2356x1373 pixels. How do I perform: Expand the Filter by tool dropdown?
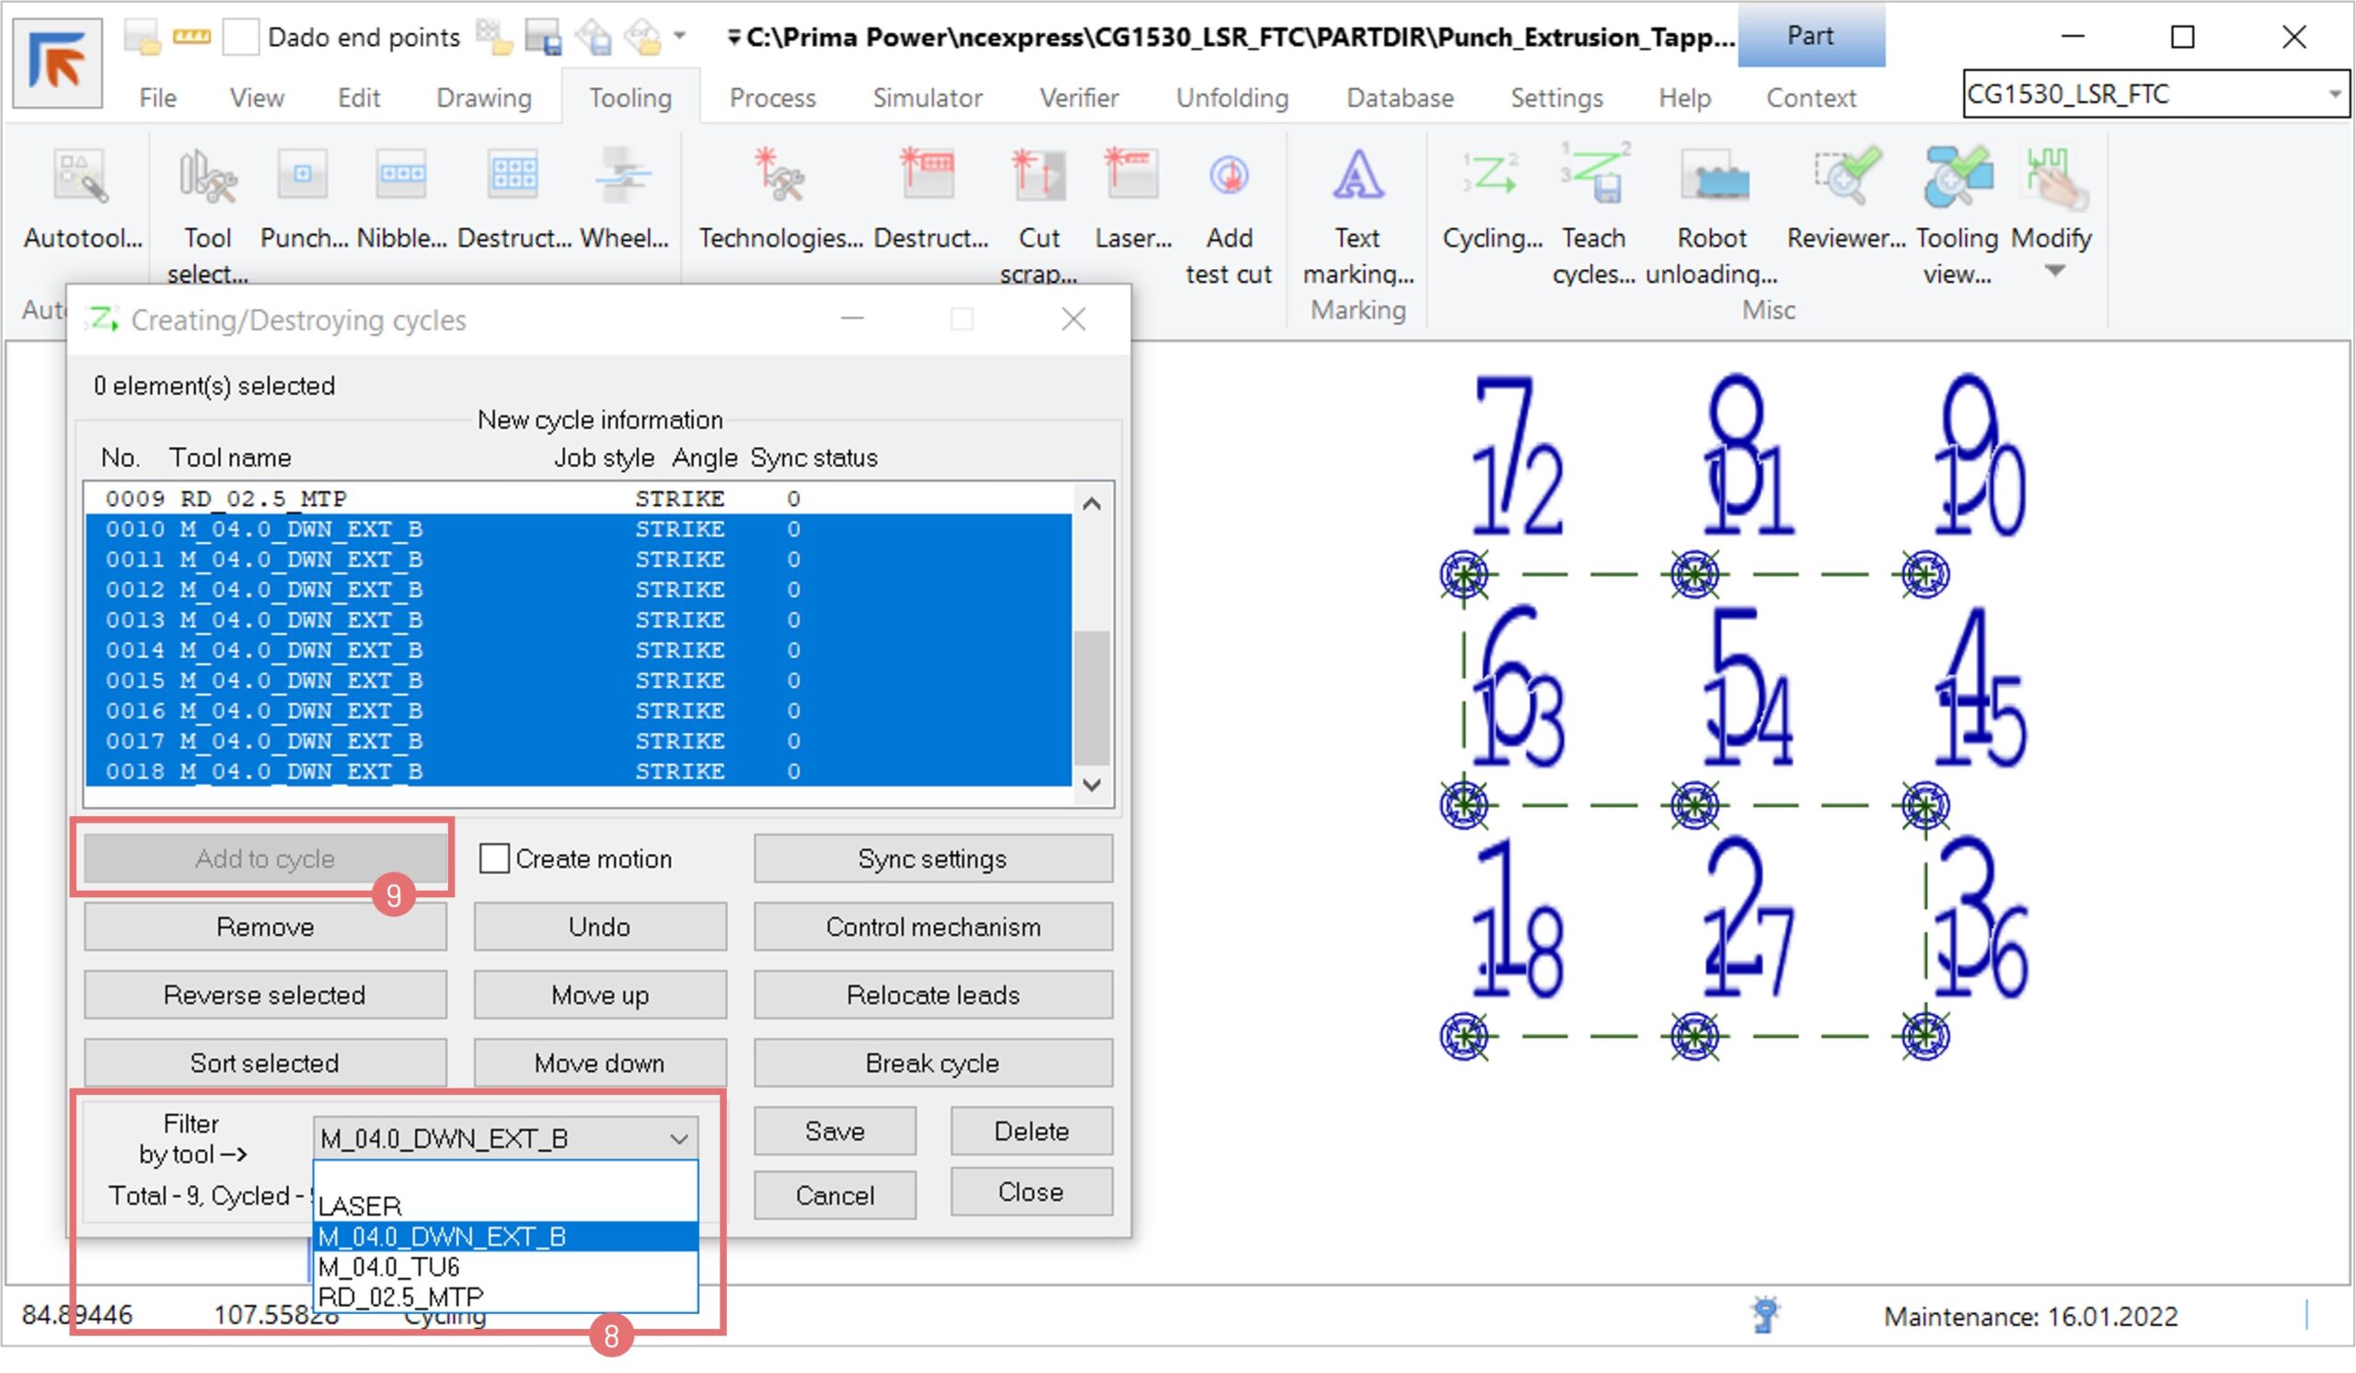click(x=679, y=1138)
